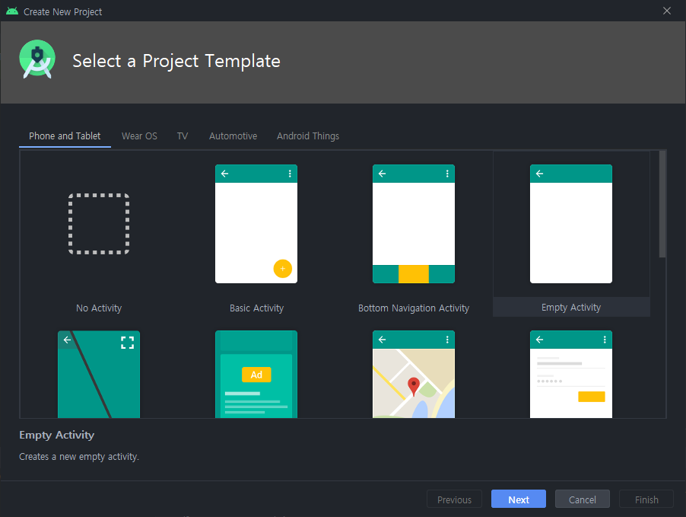Open the TV tab
This screenshot has width=686, height=517.
click(183, 136)
